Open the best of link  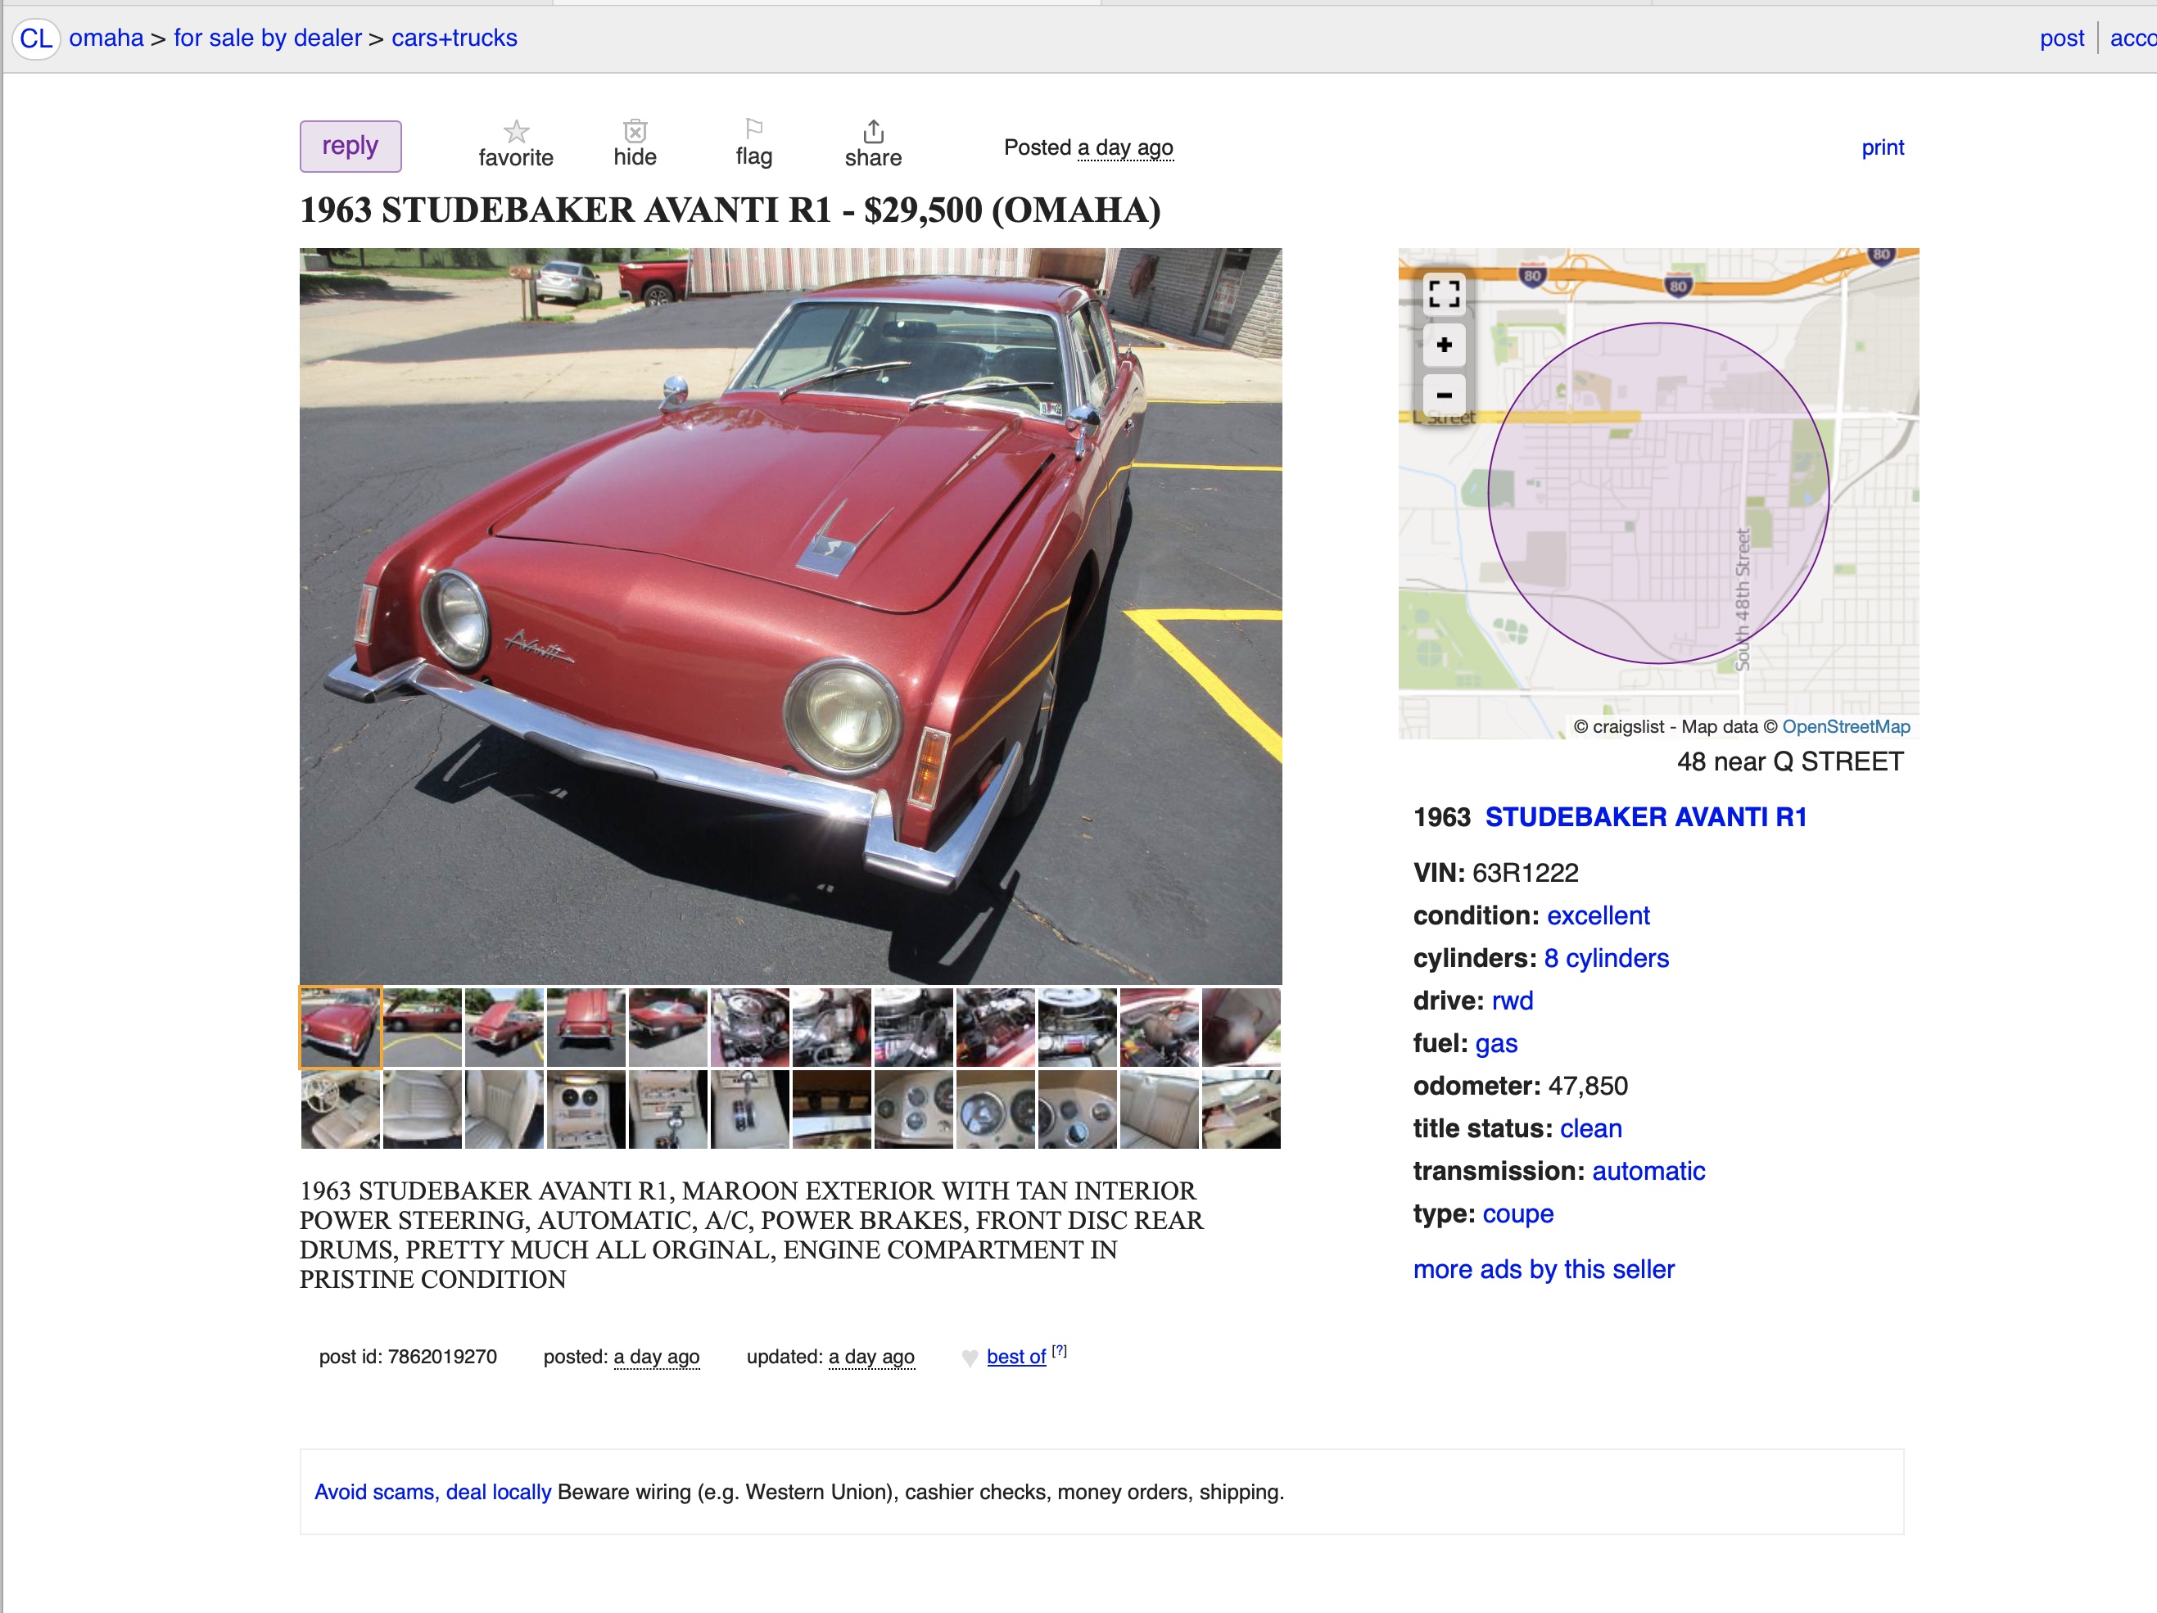click(1015, 1357)
